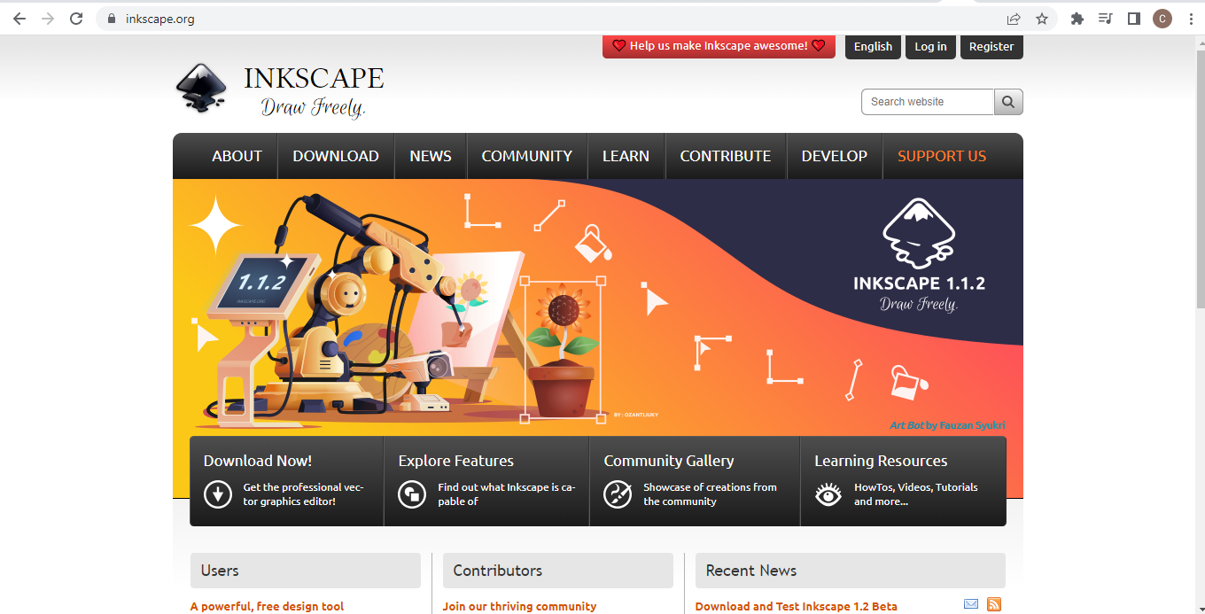Open the LEARN menu
The width and height of the screenshot is (1205, 614).
pos(626,156)
